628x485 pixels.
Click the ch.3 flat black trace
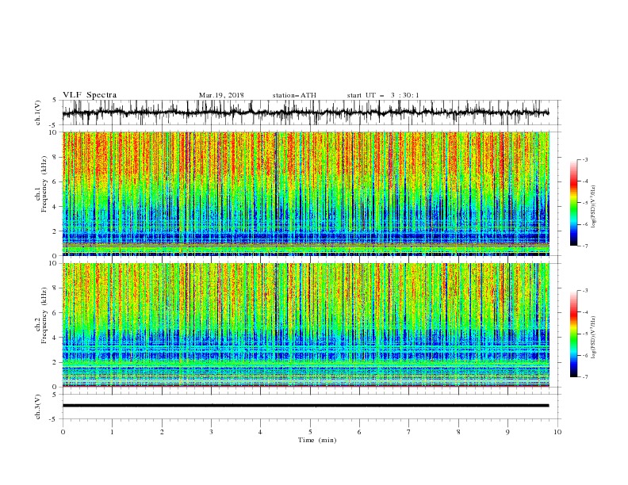305,406
